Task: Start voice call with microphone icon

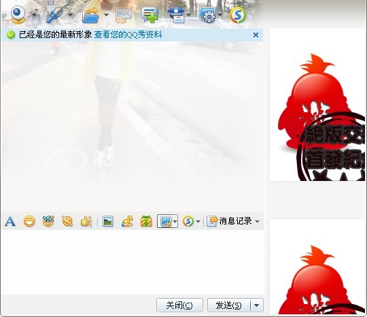Action: (x=54, y=15)
